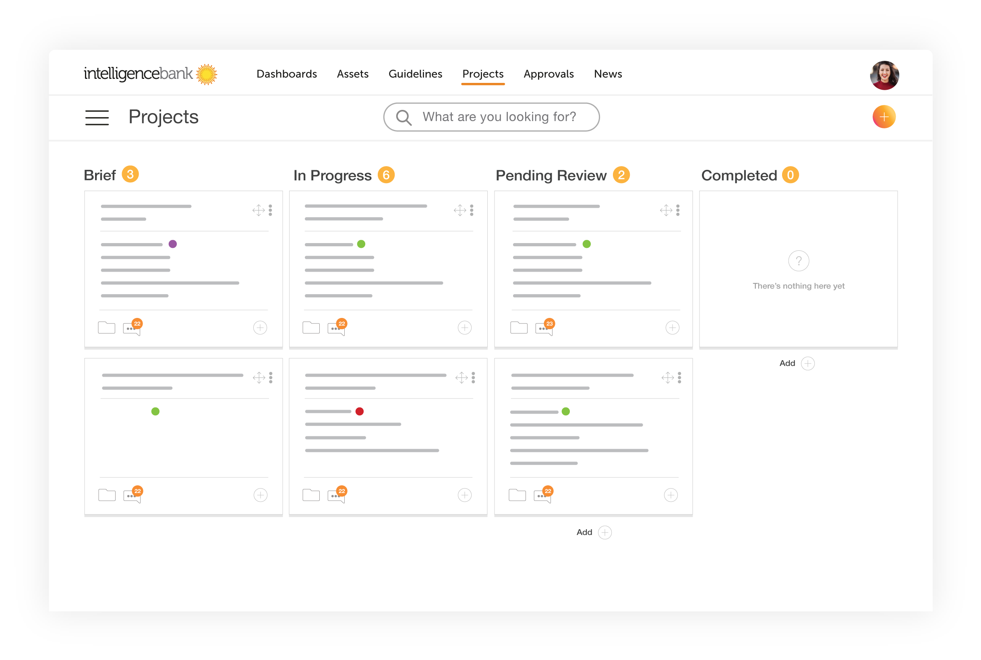981x660 pixels.
Task: Click the Completed count badge showing 0
Action: pyautogui.click(x=790, y=175)
